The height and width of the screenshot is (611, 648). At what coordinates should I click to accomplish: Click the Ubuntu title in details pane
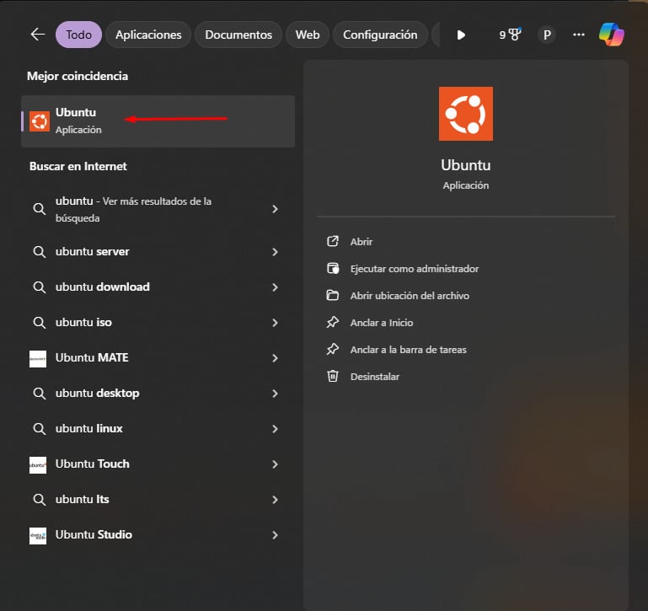click(x=466, y=165)
